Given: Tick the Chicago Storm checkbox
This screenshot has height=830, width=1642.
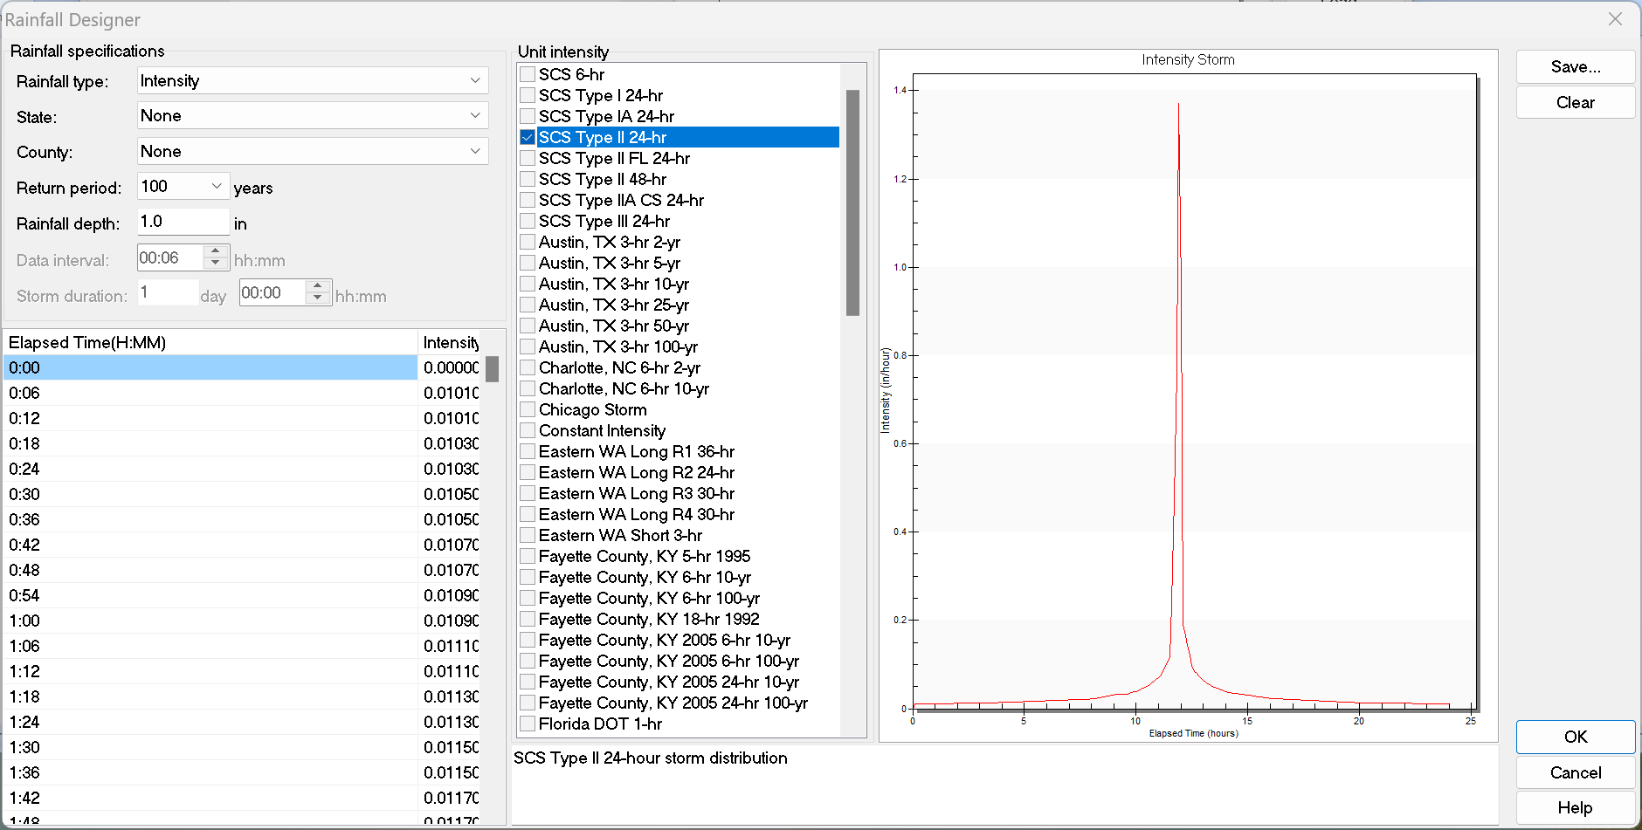Looking at the screenshot, I should point(528,409).
